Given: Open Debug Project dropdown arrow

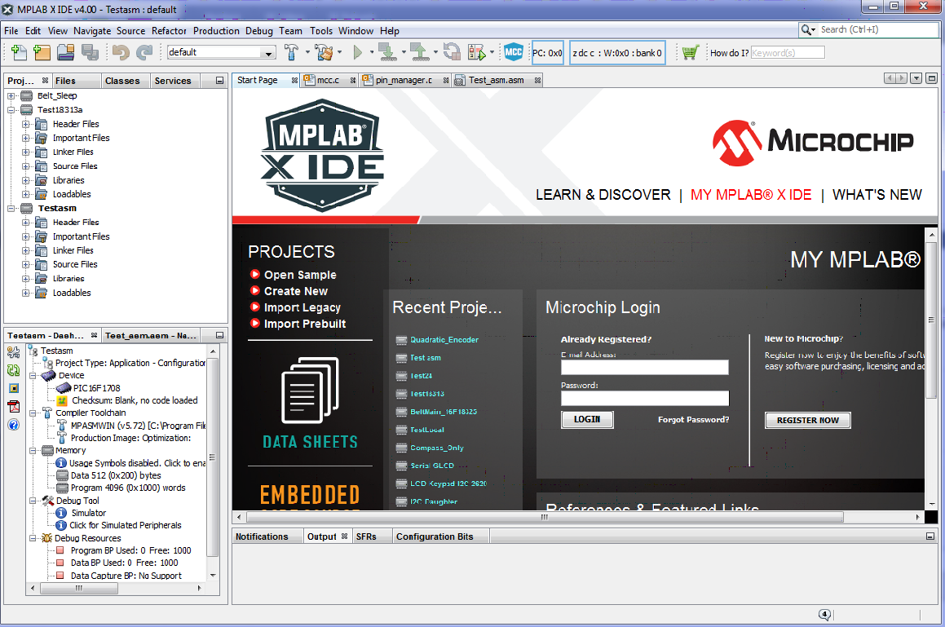Looking at the screenshot, I should click(x=492, y=52).
